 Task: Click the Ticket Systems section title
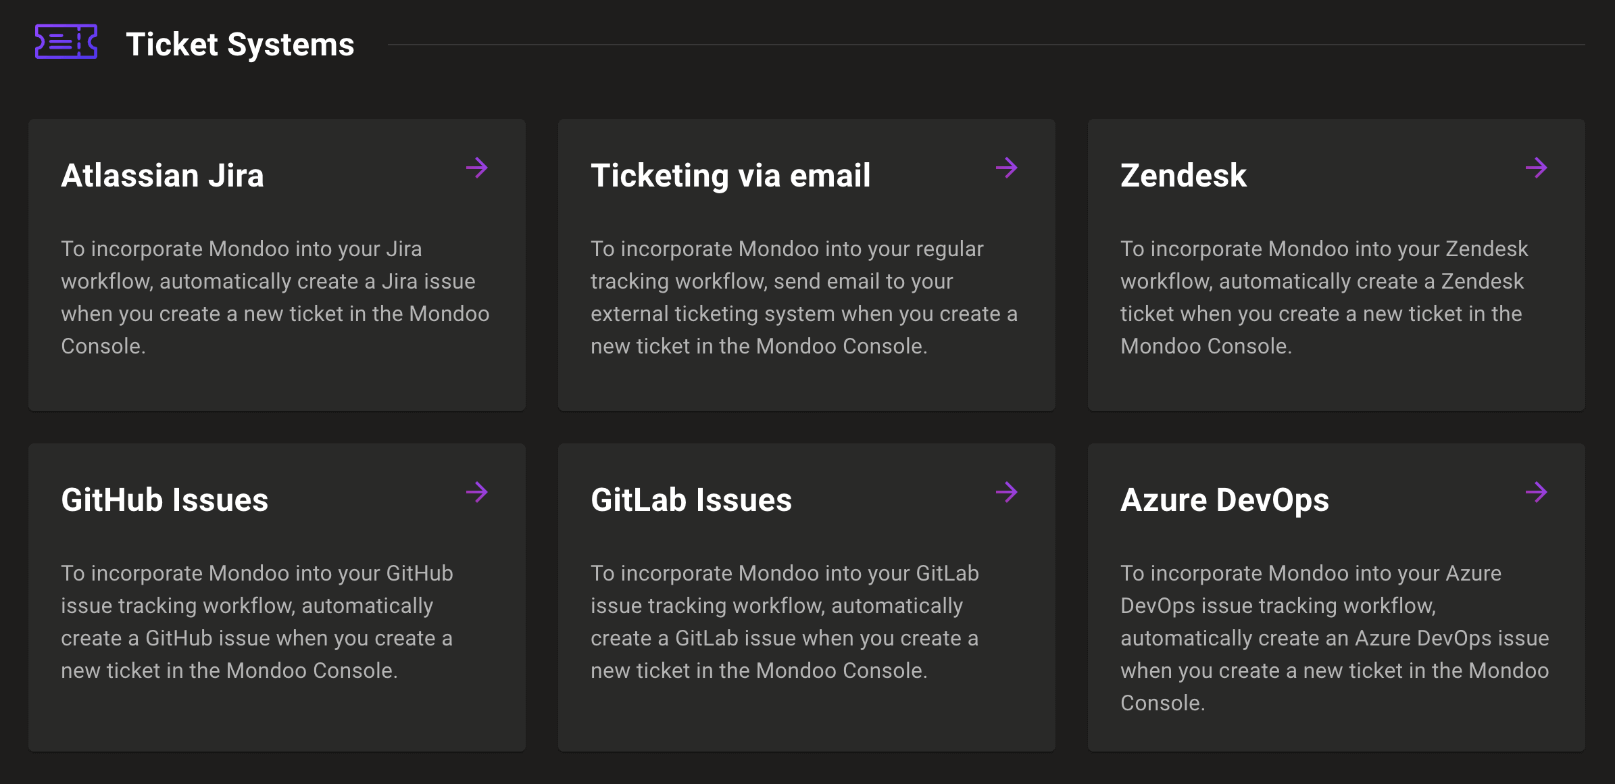tap(240, 44)
